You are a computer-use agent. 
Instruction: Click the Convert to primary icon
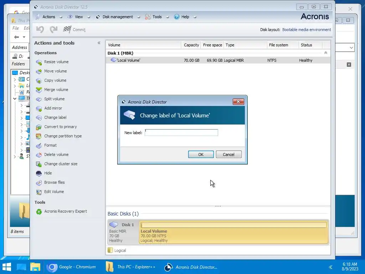pos(39,127)
